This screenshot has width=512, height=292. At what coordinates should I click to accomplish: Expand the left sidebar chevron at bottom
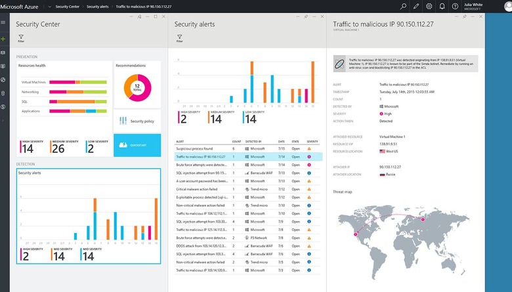pos(3,120)
